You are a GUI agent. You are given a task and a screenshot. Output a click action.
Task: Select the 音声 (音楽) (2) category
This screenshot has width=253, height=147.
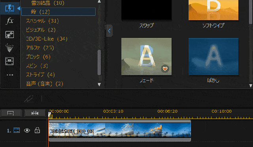(45, 84)
